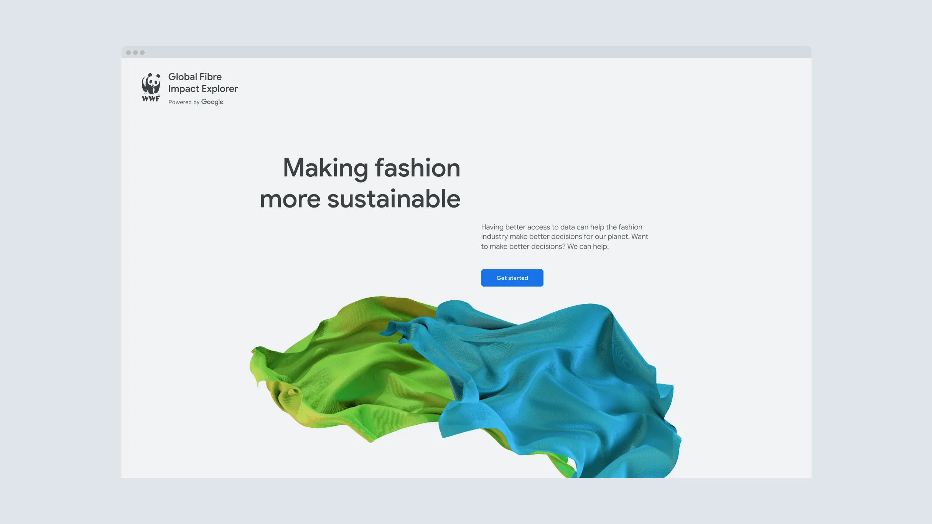This screenshot has height=524, width=932.
Task: Click the first window control dot
Action: point(128,53)
